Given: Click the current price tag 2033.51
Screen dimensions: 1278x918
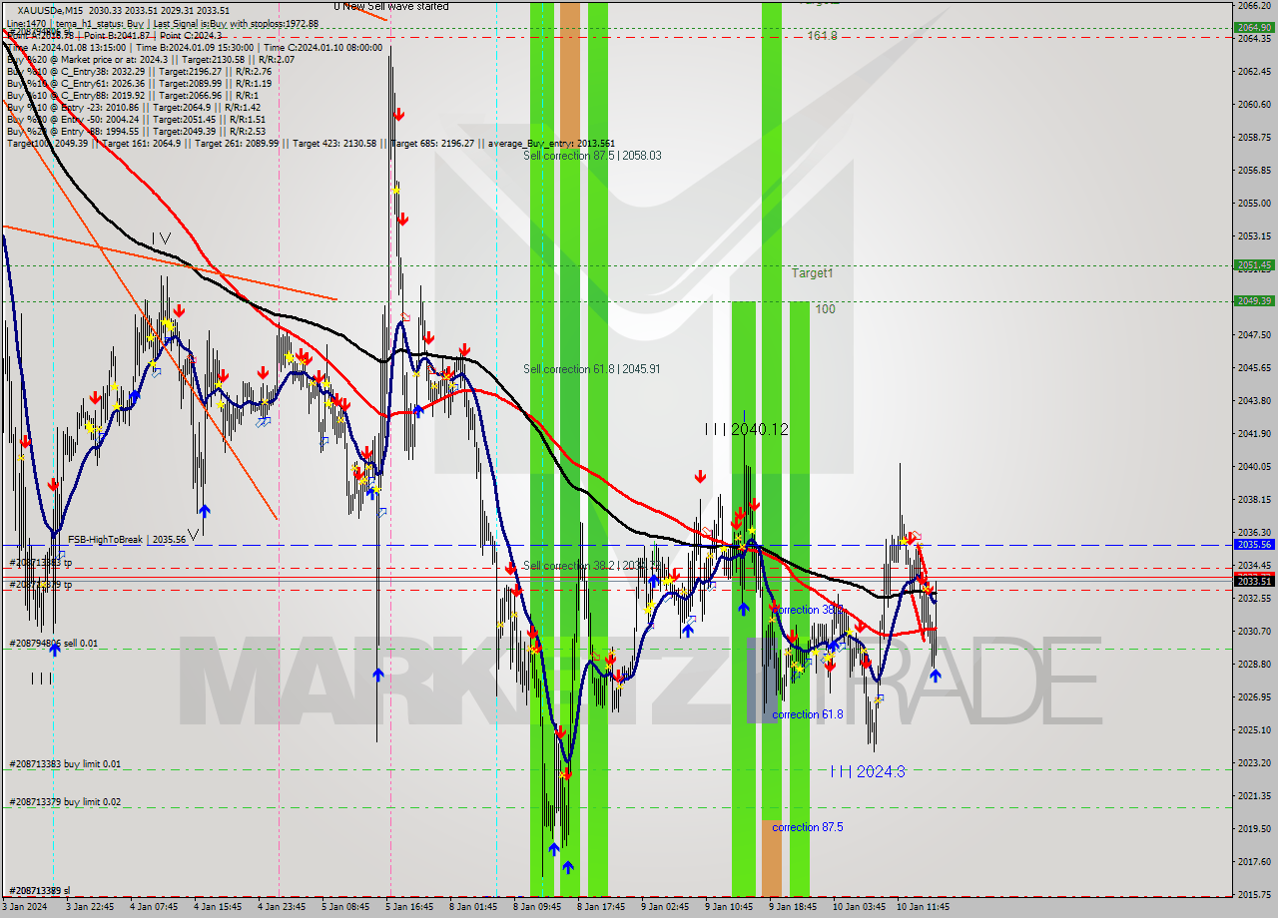Looking at the screenshot, I should 1253,581.
